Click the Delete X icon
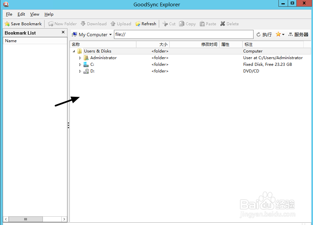 [223, 24]
